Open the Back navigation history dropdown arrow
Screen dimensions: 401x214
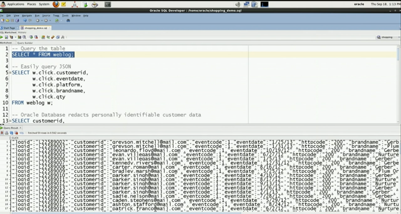42,21
